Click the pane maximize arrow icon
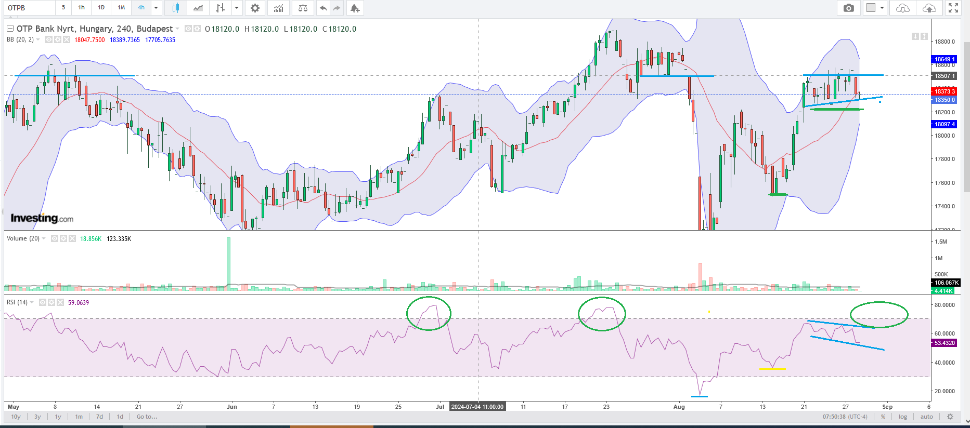 tap(924, 36)
